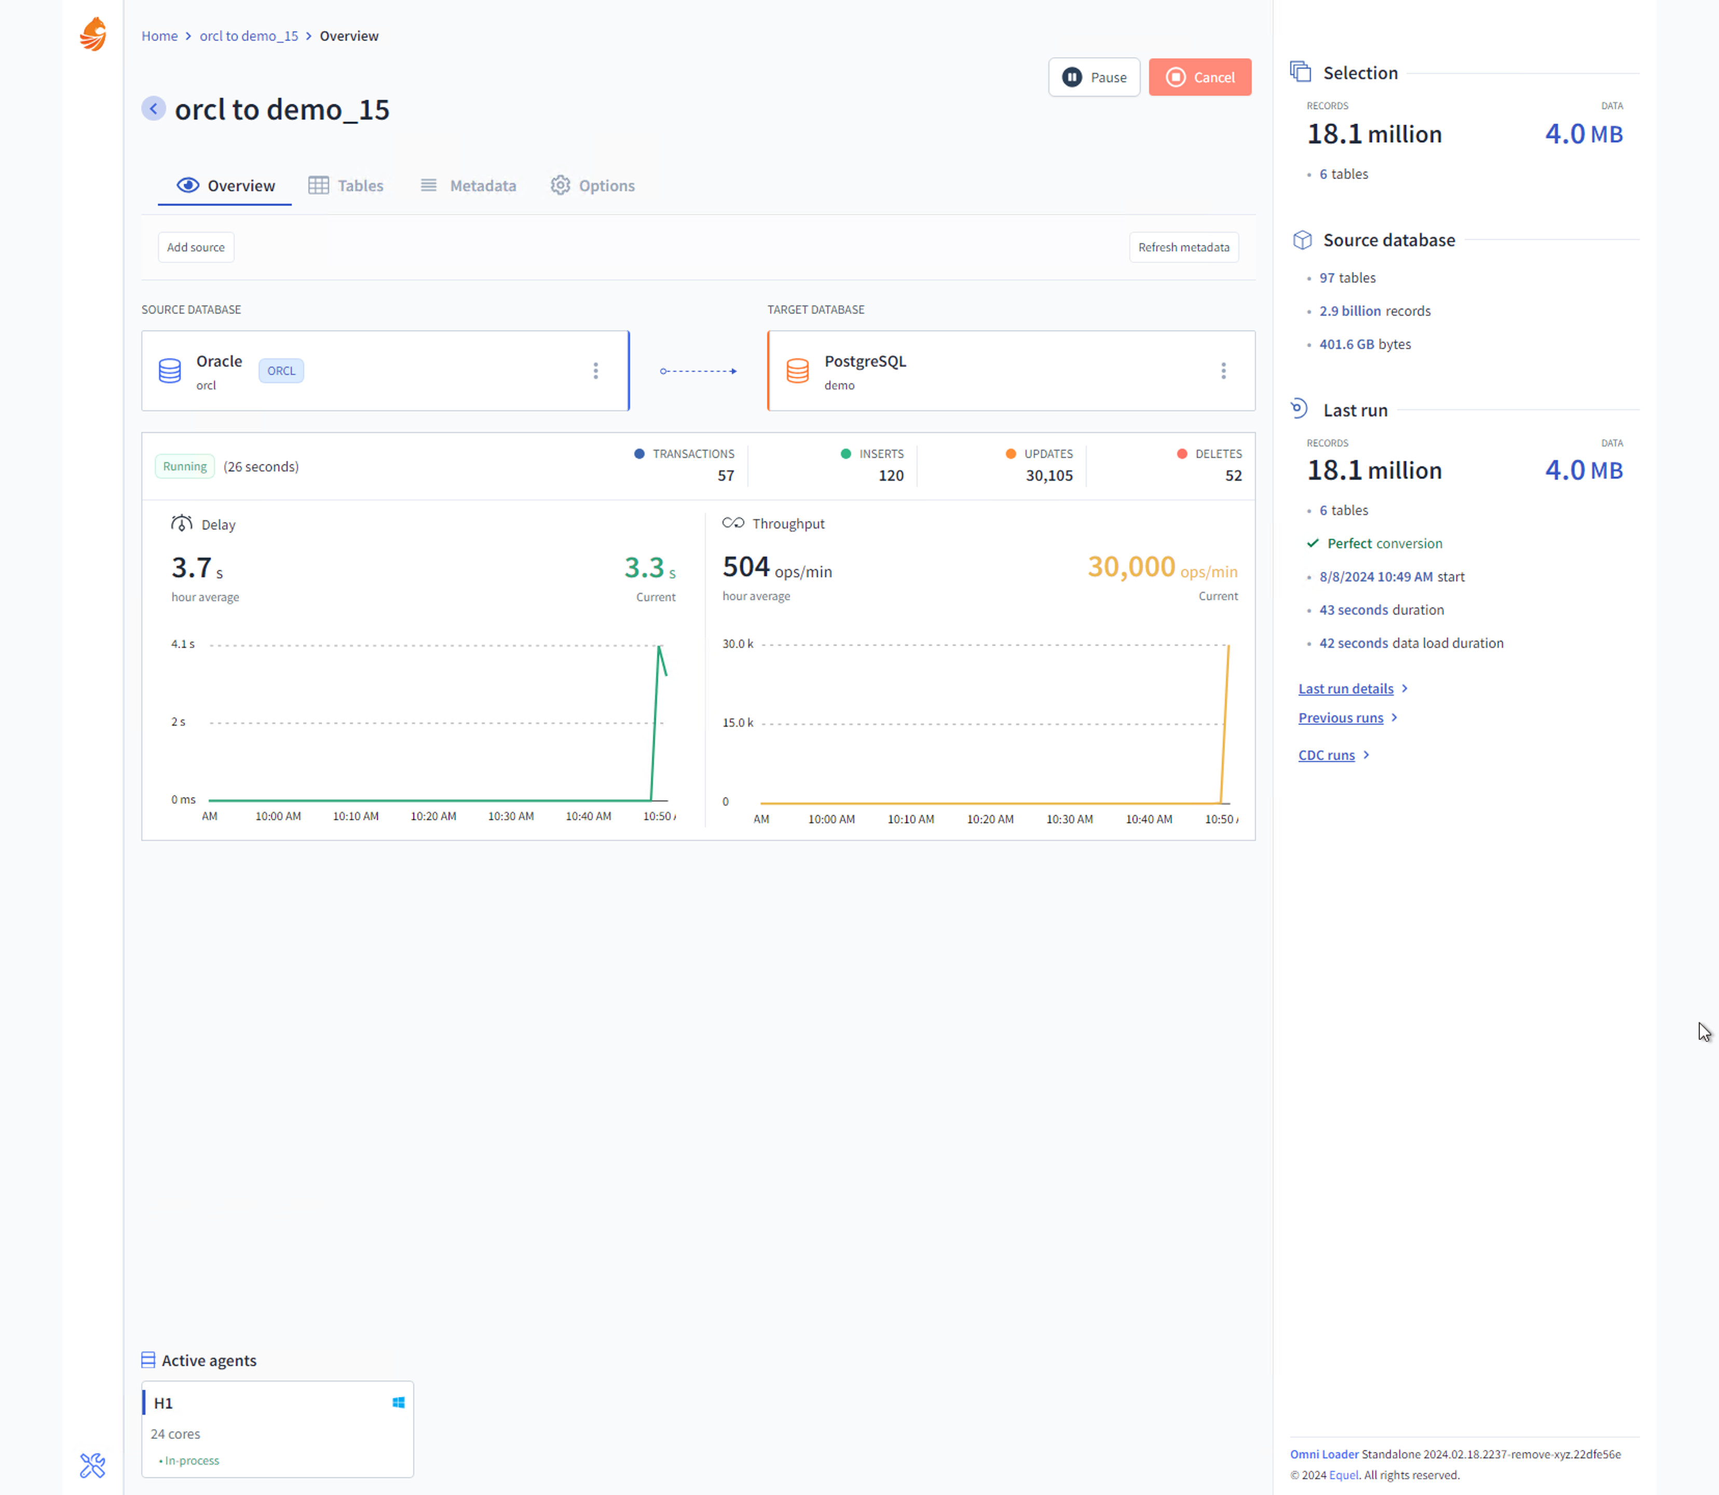Click the Last run history icon
Image resolution: width=1719 pixels, height=1495 pixels.
coord(1300,409)
